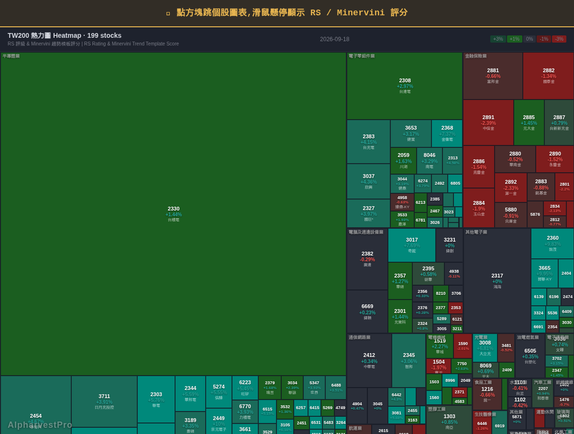Click the 2882 國泰金 red tile
Image resolution: width=574 pixels, height=434 pixels.
[x=549, y=76]
